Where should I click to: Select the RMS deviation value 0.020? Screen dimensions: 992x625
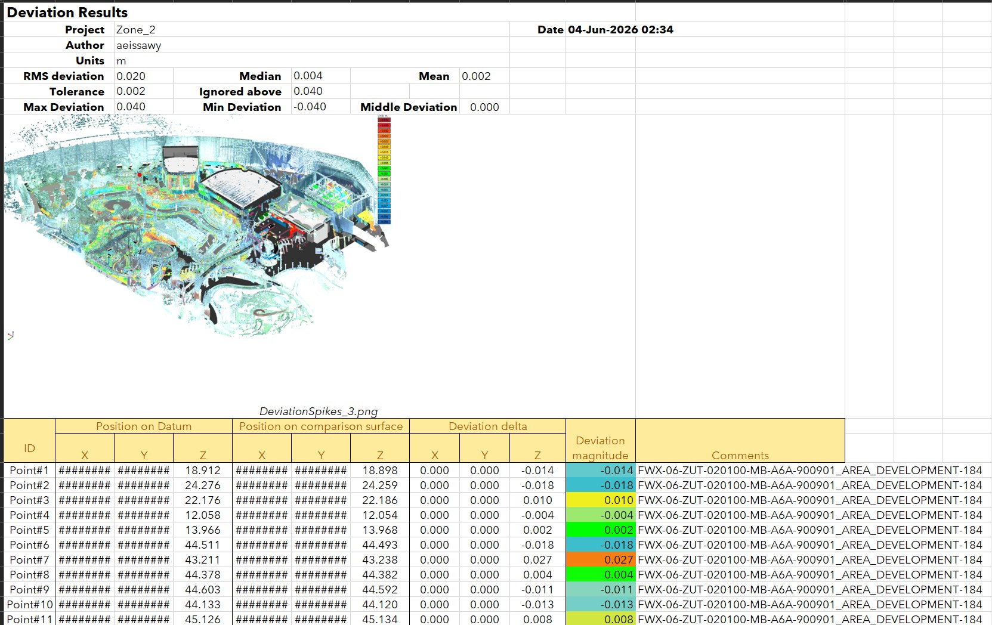click(x=131, y=76)
